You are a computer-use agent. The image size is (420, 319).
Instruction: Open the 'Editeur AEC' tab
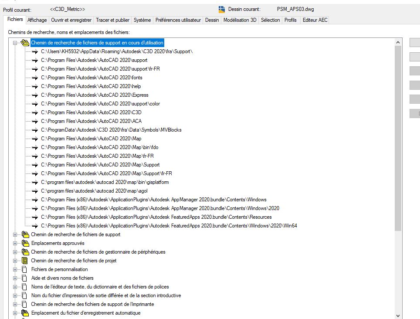pos(315,20)
